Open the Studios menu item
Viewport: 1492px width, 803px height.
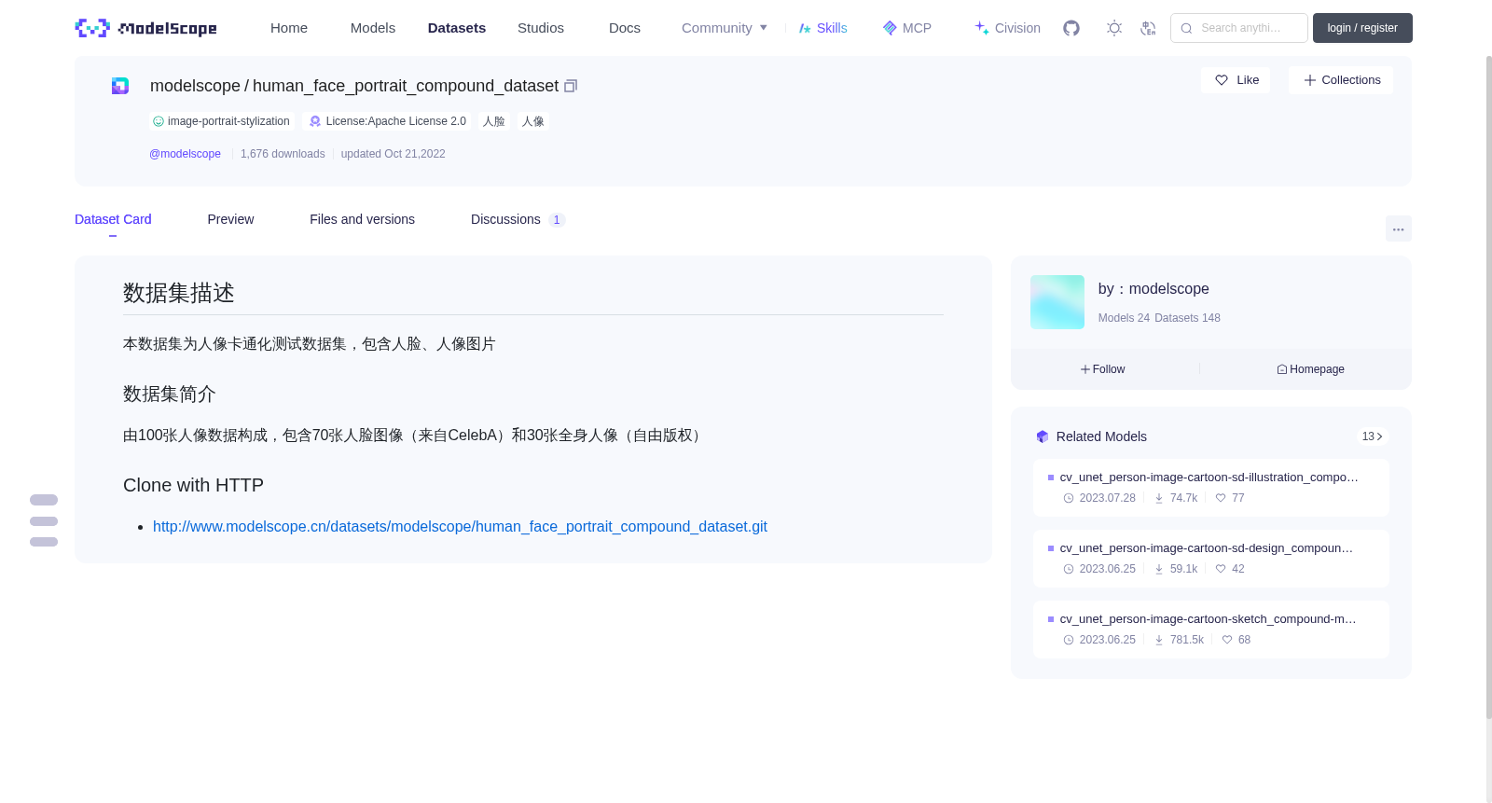click(x=541, y=28)
